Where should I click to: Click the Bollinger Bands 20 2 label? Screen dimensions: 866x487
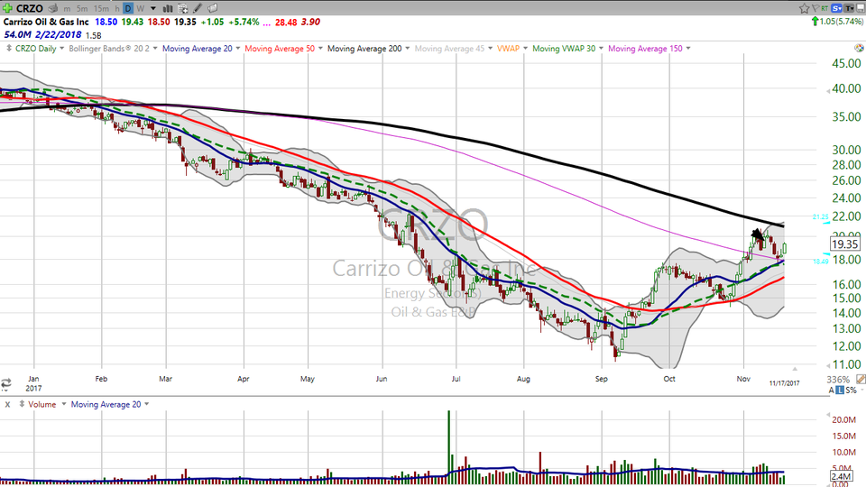click(x=109, y=49)
